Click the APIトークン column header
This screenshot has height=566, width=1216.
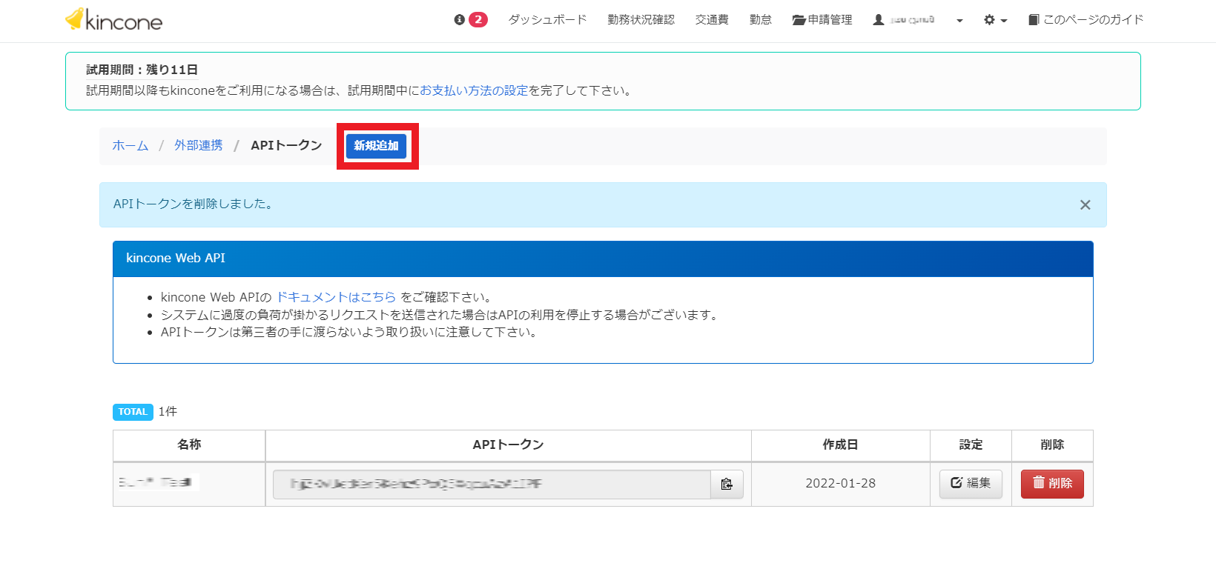tap(509, 445)
